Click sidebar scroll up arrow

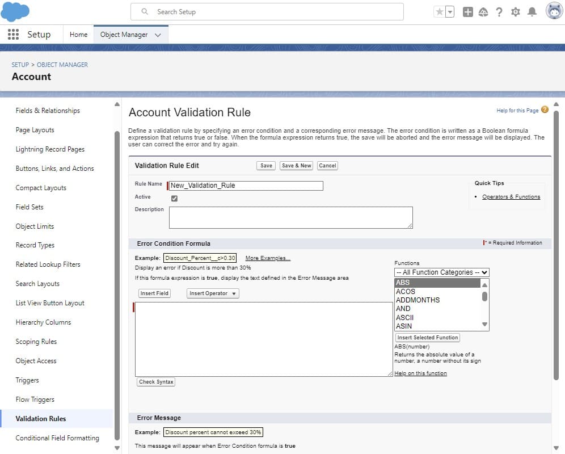click(117, 104)
